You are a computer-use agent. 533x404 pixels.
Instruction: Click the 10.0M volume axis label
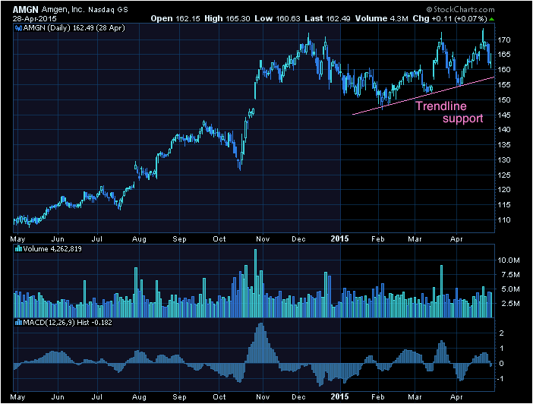click(x=509, y=260)
